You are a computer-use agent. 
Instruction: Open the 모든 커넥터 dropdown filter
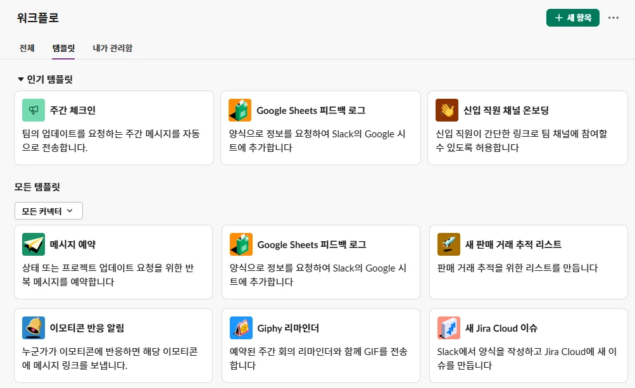49,211
